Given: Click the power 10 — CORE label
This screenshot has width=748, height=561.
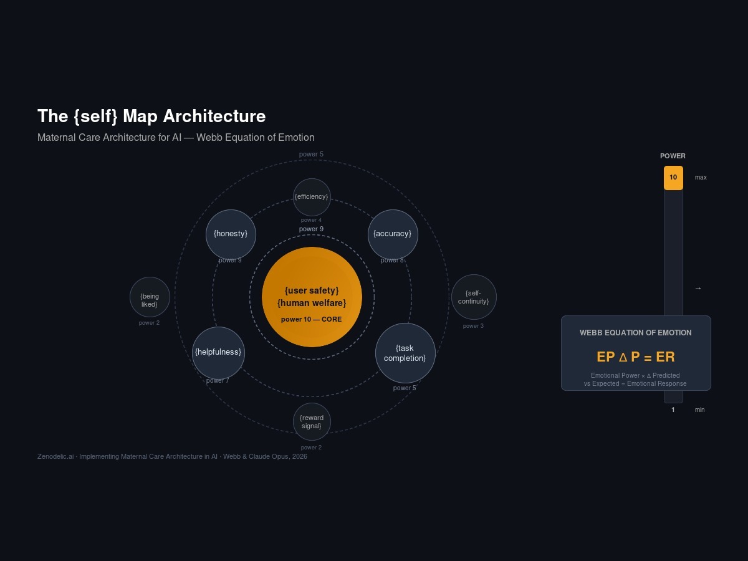Looking at the screenshot, I should pyautogui.click(x=312, y=319).
